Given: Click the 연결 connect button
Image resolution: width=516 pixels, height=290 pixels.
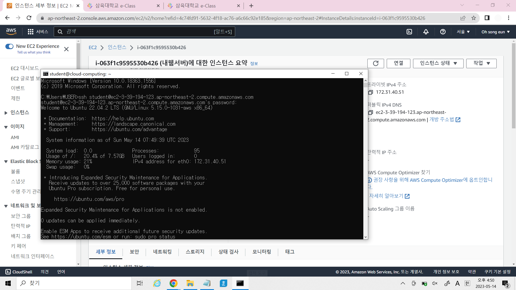Looking at the screenshot, I should pos(398,63).
